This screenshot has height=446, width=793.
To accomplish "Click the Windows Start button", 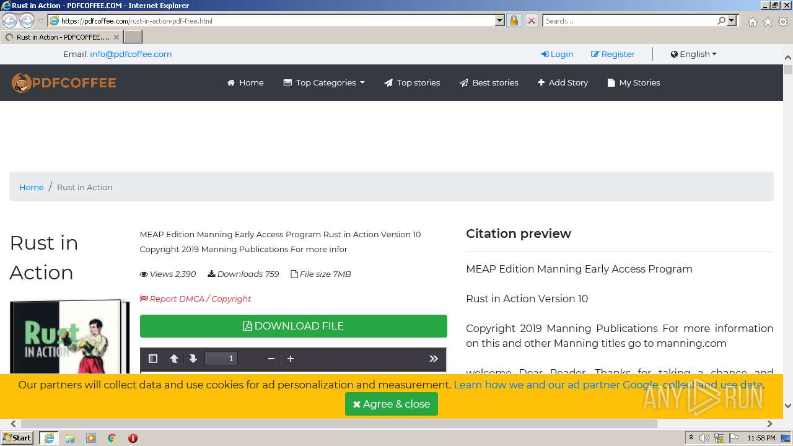I will 17,438.
